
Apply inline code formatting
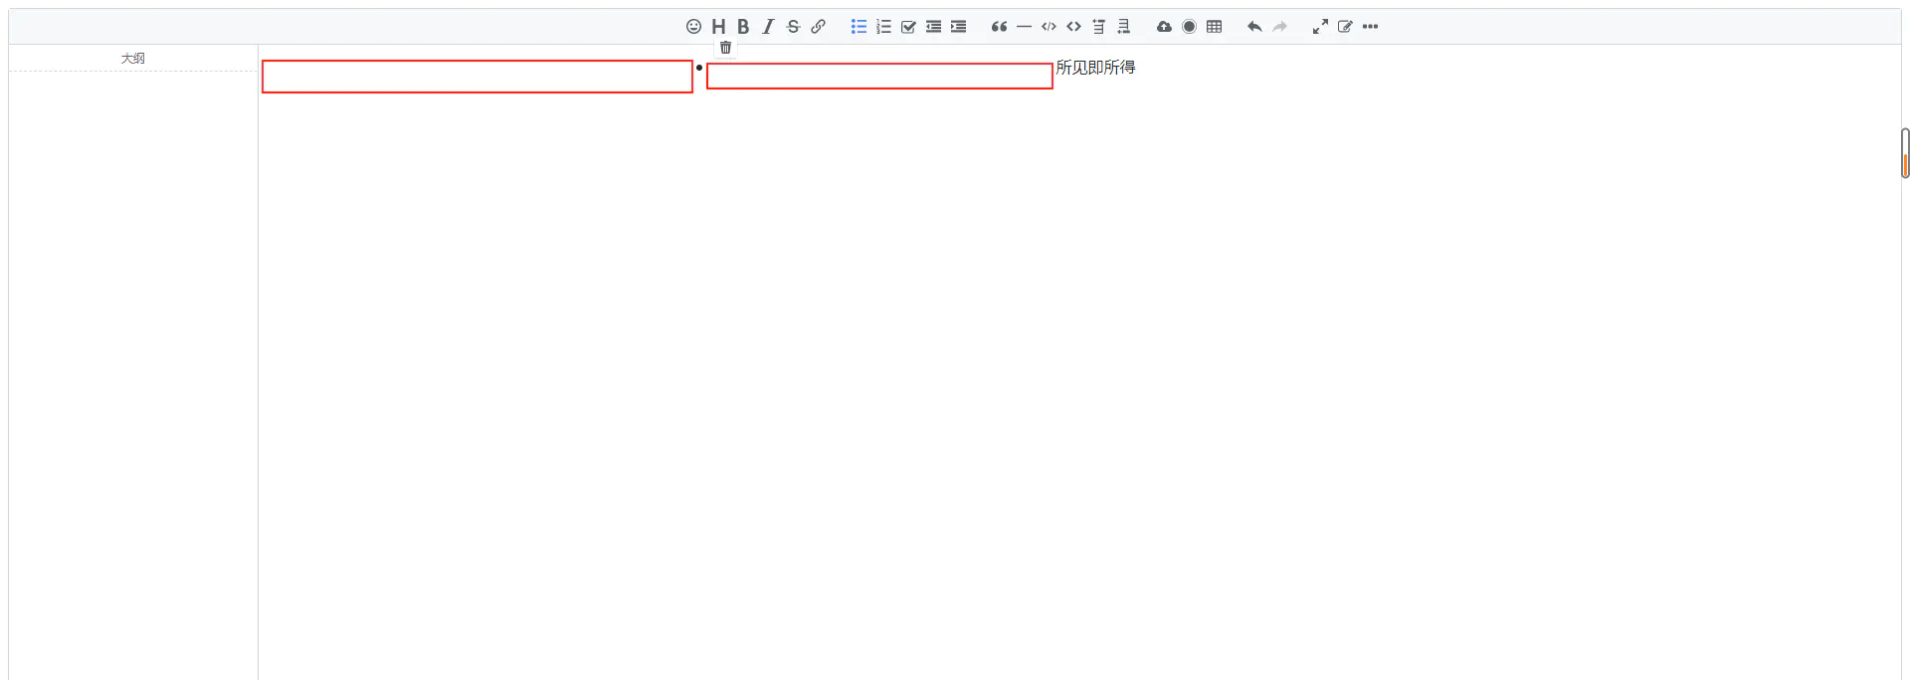[1073, 27]
